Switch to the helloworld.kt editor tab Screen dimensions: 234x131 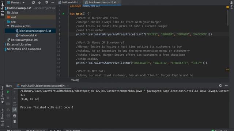click(x=70, y=3)
